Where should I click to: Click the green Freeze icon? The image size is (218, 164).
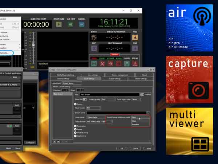point(127,63)
